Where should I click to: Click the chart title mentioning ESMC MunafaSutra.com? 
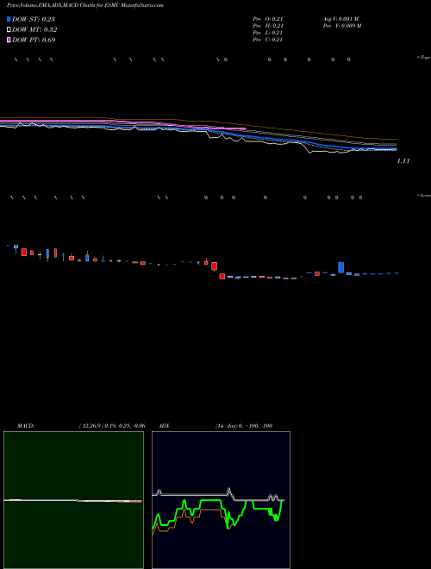[x=85, y=5]
